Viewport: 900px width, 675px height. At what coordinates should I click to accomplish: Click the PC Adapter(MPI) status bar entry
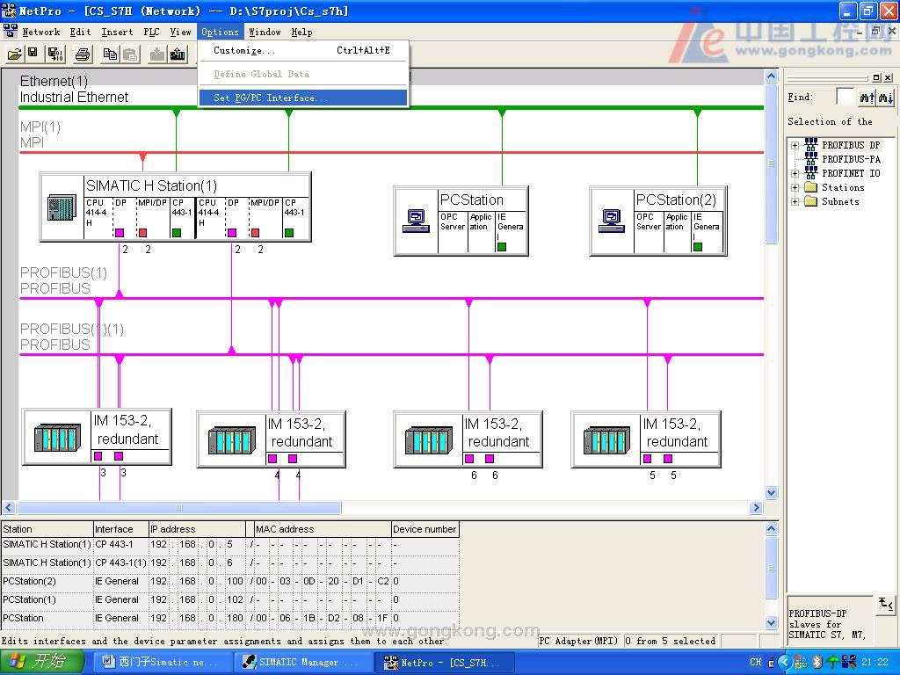tap(578, 641)
